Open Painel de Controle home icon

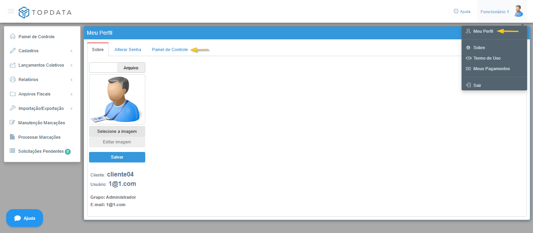pyautogui.click(x=12, y=37)
